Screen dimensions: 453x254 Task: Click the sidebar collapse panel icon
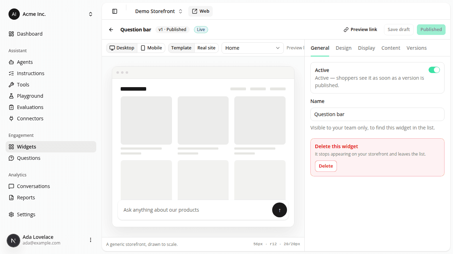point(115,11)
